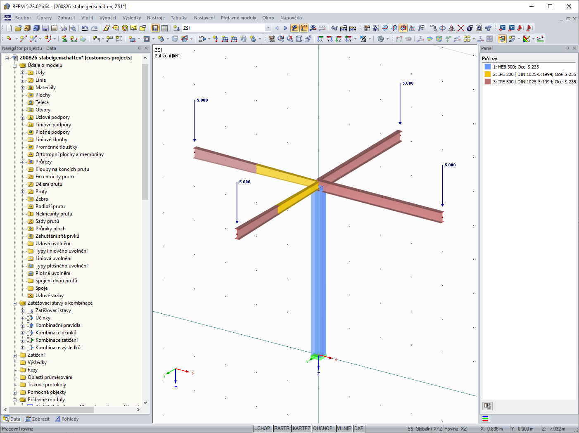Viewport: 579px width, 433px height.
Task: Open the Soubor menu
Action: [23, 18]
